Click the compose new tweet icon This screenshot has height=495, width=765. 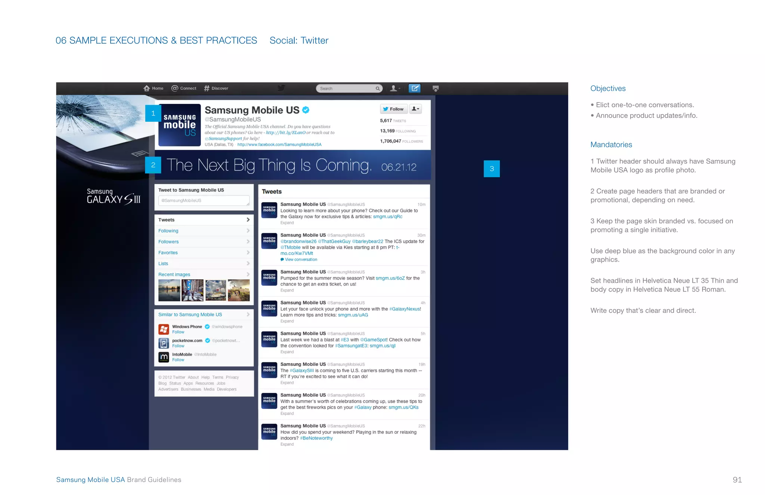click(x=415, y=88)
